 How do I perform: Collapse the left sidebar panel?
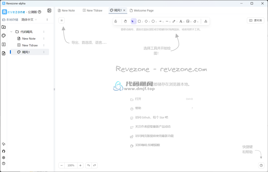(x=49, y=11)
